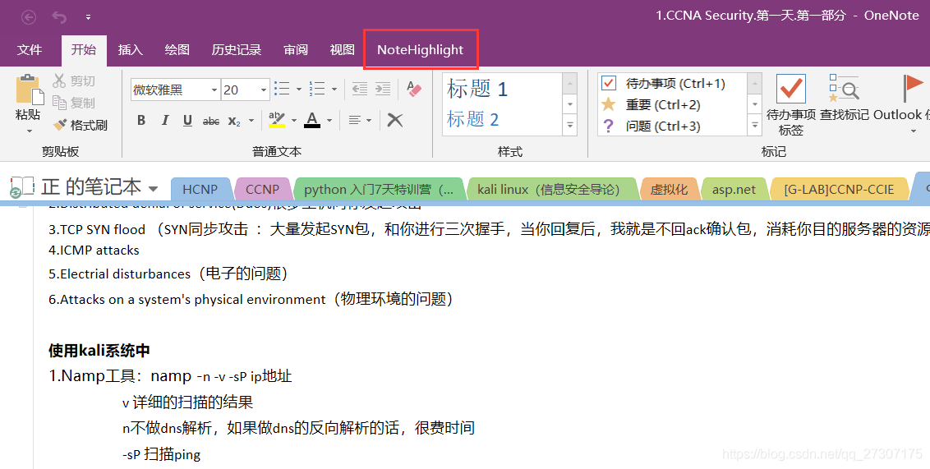Open the NoteHighlight ribbon tab
The height and width of the screenshot is (469, 930).
click(x=420, y=50)
